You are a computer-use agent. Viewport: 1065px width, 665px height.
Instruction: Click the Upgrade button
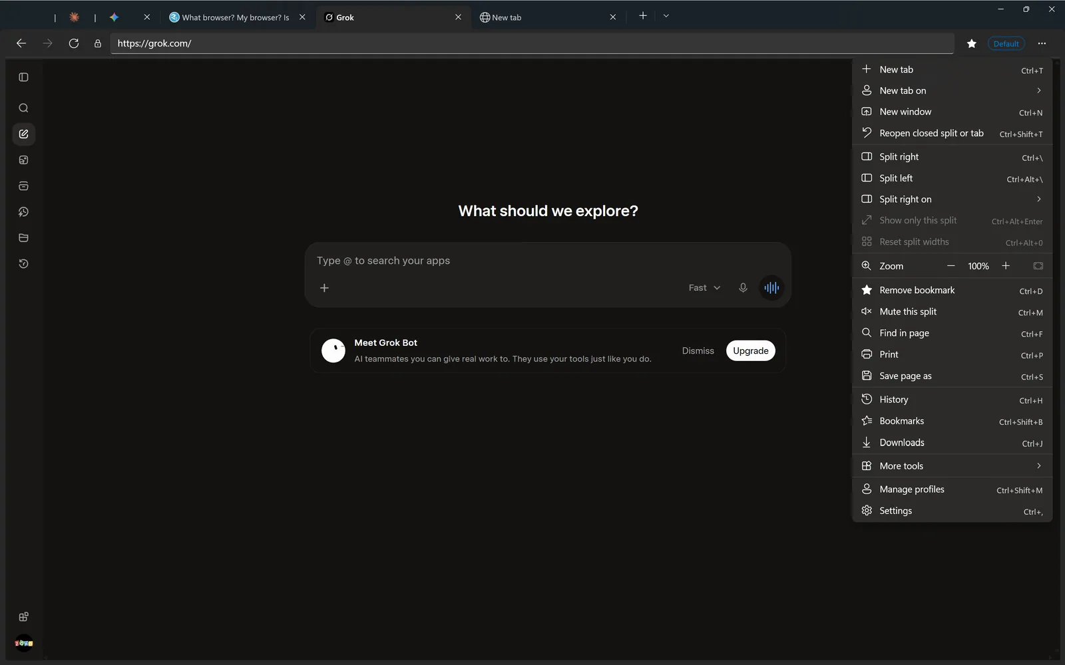point(750,351)
